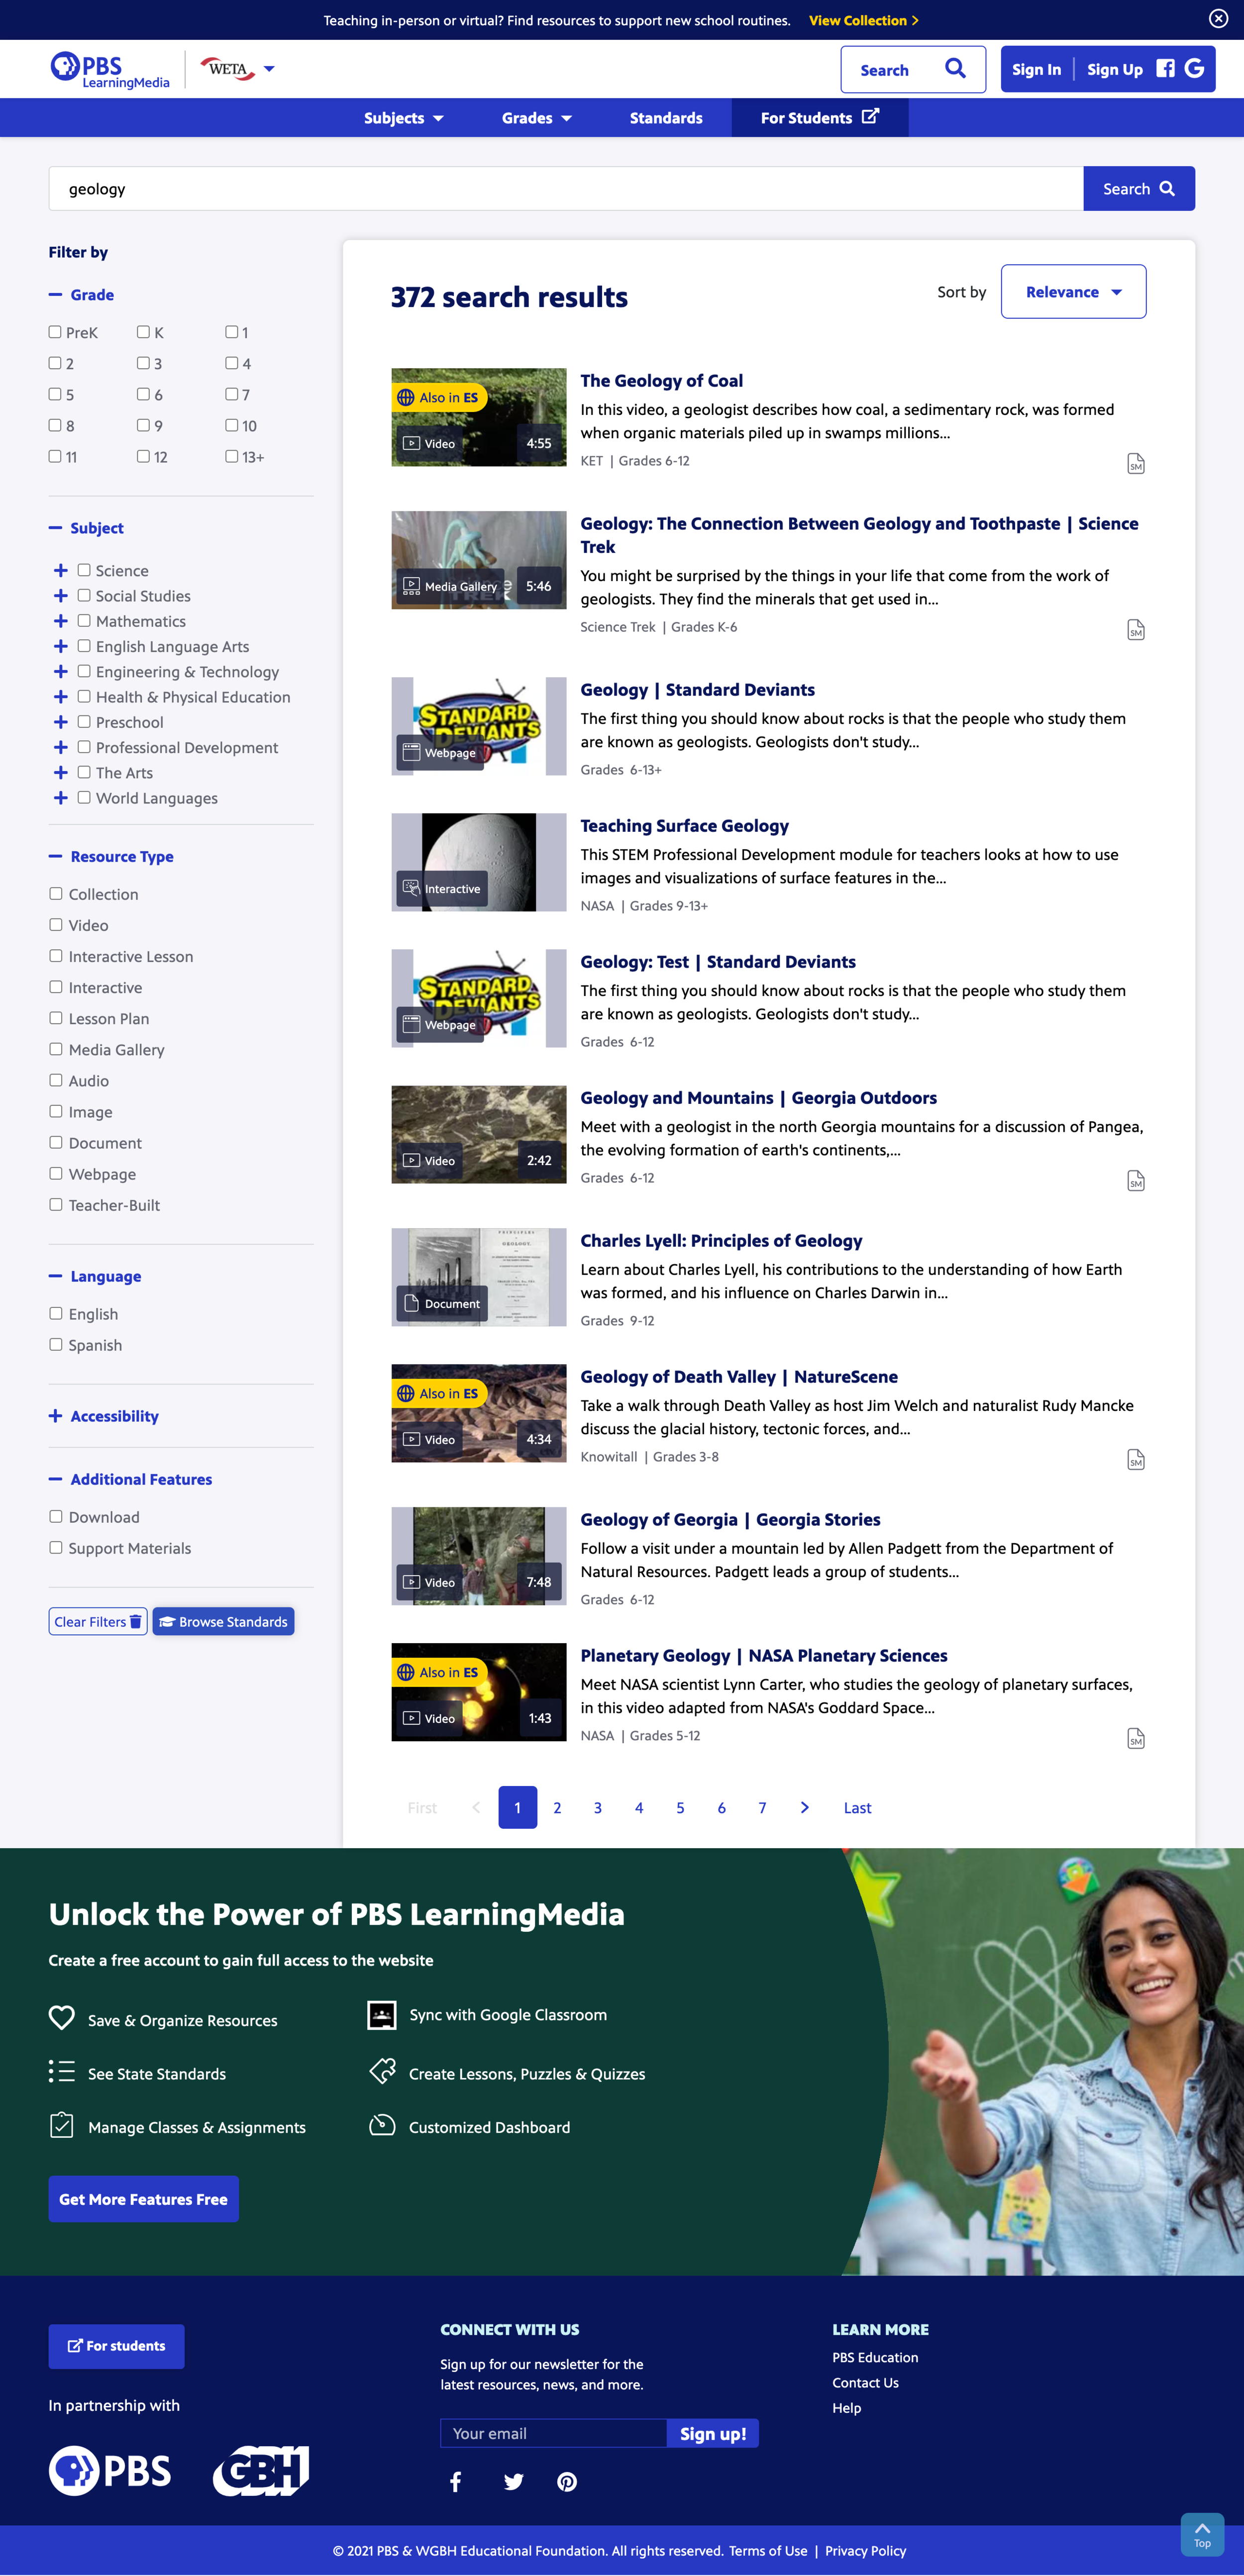The height and width of the screenshot is (2576, 1244).
Task: Open Charles Lyell: Principles of Geology link
Action: pos(721,1241)
